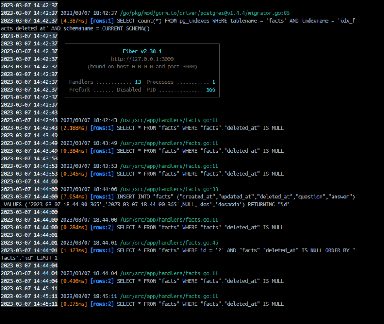Screen dimensions: 384x324
Task: Click the Fiber v2.38.1 banner title
Action: click(x=142, y=51)
